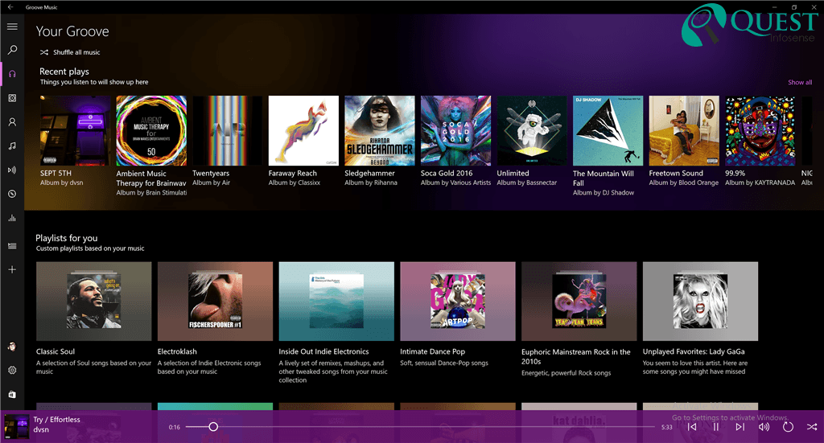The height and width of the screenshot is (443, 824).
Task: Open the Intimate Dance Pop tile
Action: point(458,301)
